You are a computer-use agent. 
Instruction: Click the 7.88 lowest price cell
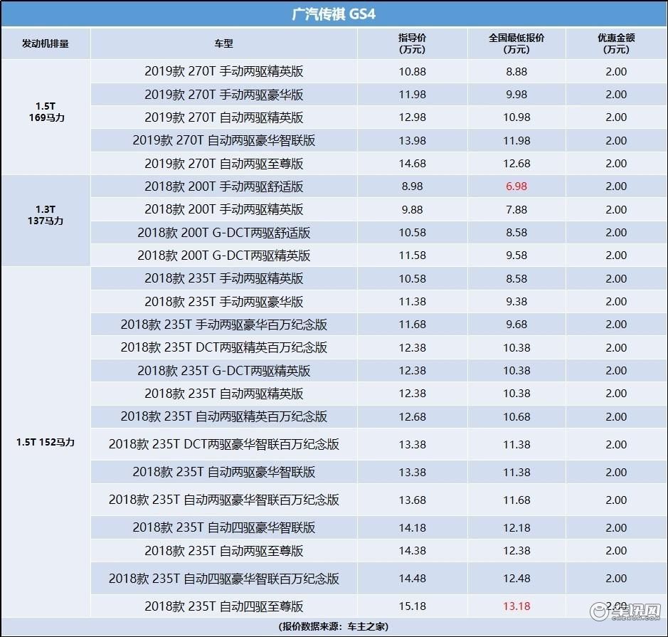click(516, 209)
